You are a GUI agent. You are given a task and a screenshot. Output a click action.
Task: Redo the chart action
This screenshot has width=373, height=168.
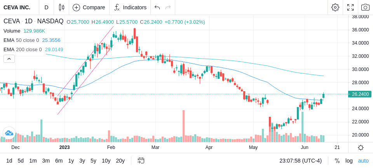click(168, 7)
